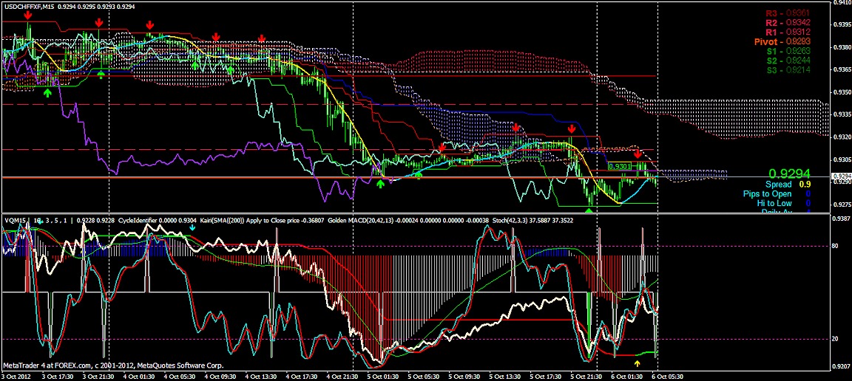Screen dimensions: 852x381
Task: Click the S3 support level label
Action: coord(787,69)
